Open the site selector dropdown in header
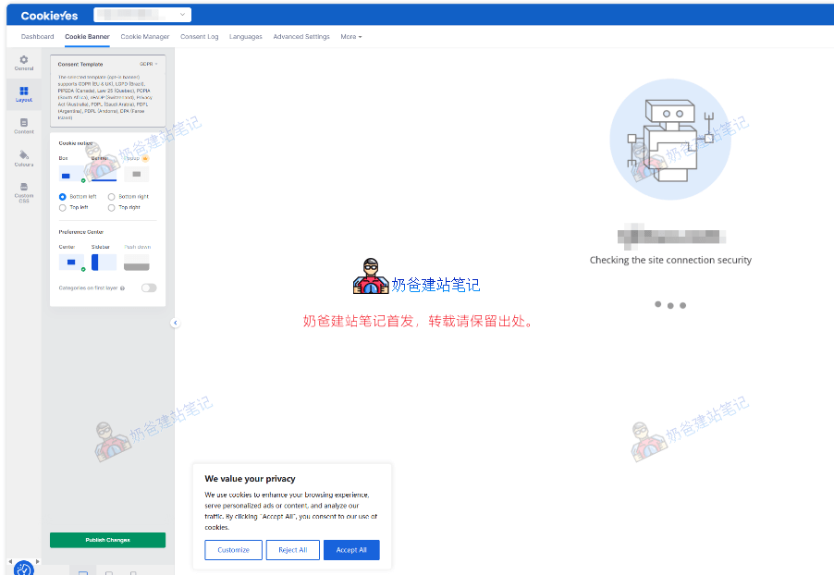 141,15
